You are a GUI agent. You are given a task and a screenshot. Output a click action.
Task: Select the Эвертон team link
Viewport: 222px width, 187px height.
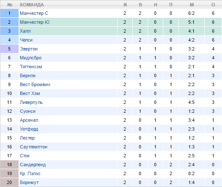tap(29, 49)
